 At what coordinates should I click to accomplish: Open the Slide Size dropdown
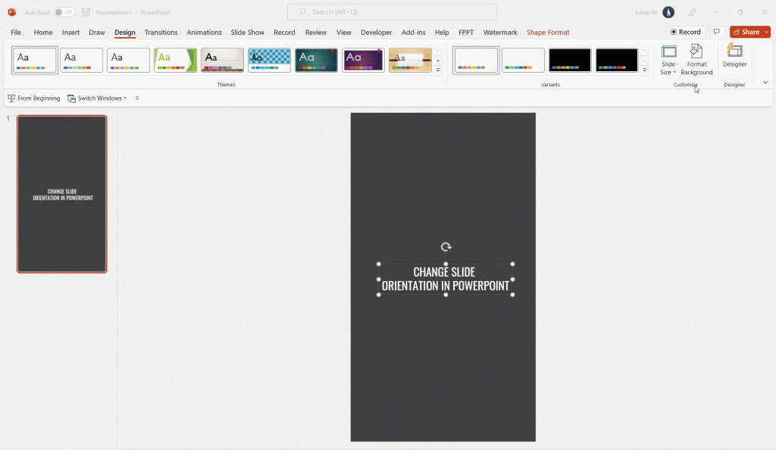[668, 60]
